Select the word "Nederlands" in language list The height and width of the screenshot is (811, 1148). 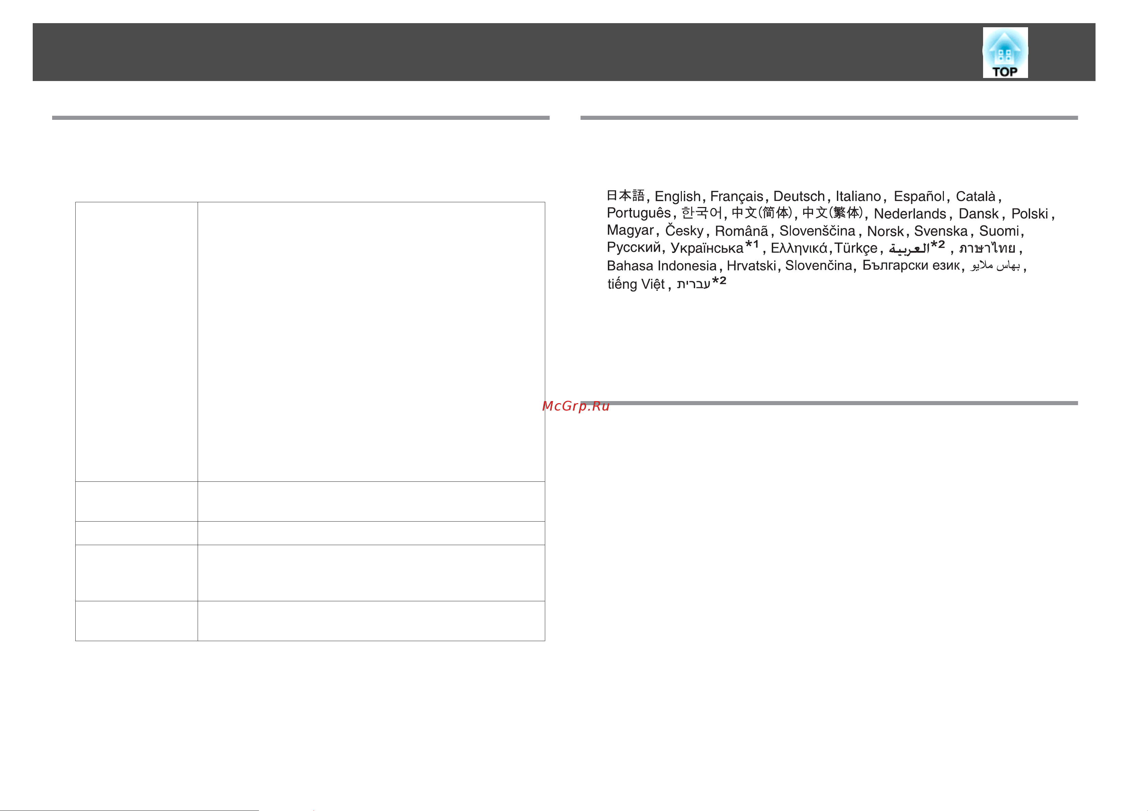tap(910, 214)
